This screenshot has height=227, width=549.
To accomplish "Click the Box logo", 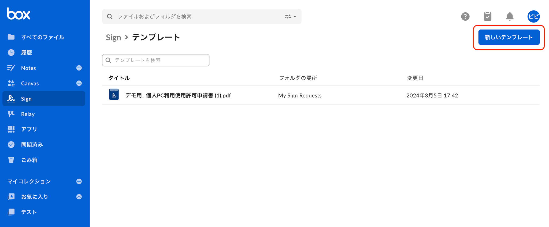I will [18, 14].
